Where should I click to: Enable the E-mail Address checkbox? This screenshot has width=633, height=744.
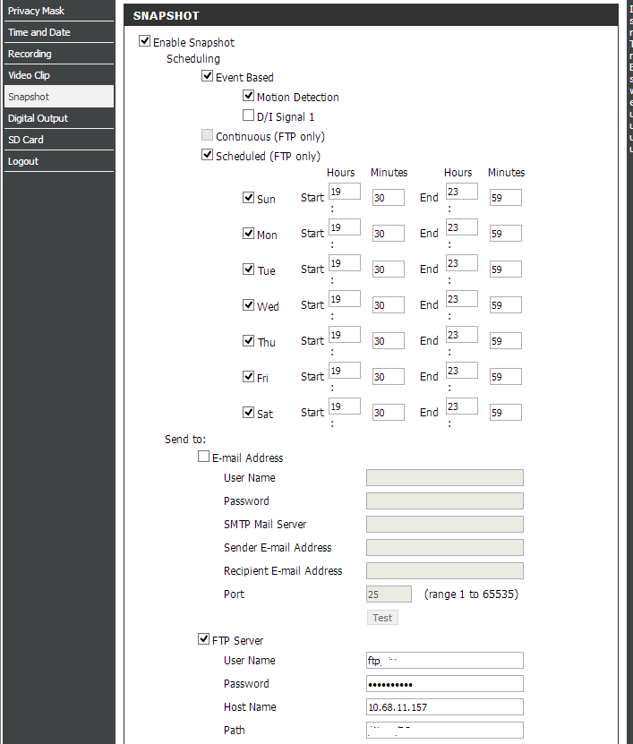click(x=203, y=457)
